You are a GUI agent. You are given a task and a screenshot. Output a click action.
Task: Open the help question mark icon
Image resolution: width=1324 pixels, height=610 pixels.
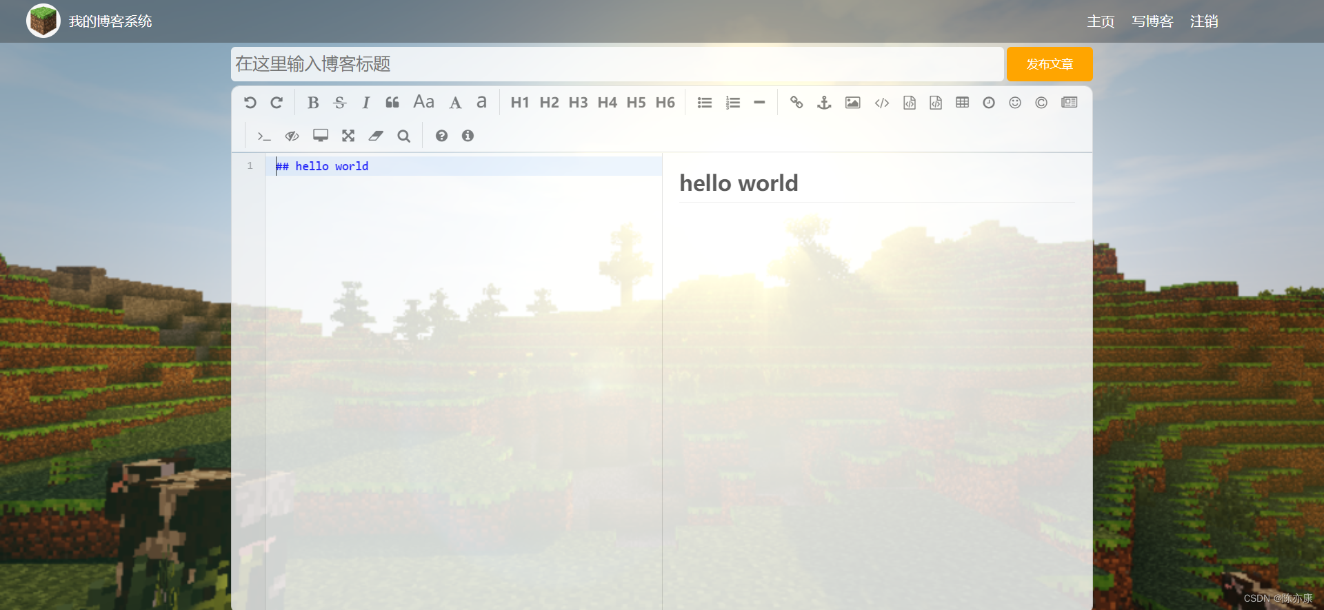tap(441, 136)
